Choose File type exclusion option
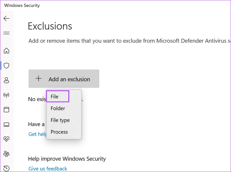The width and height of the screenshot is (231, 172). (60, 120)
